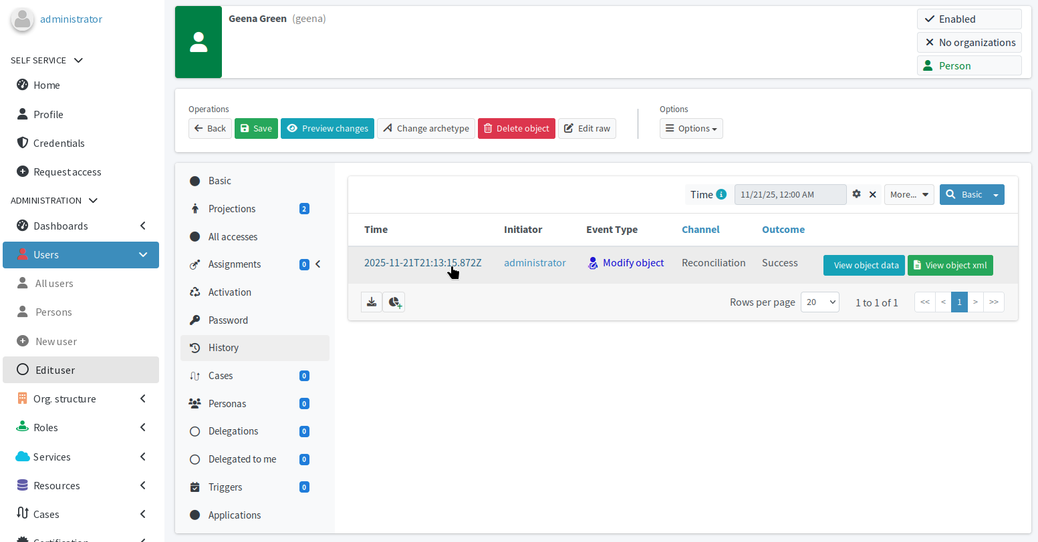Click the Org. structure icon in sidebar
Viewport: 1038px width, 542px height.
pos(22,398)
